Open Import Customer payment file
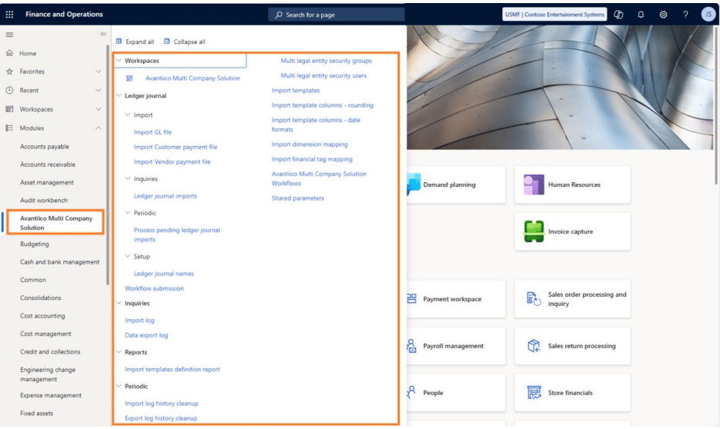720x429 pixels. point(176,147)
